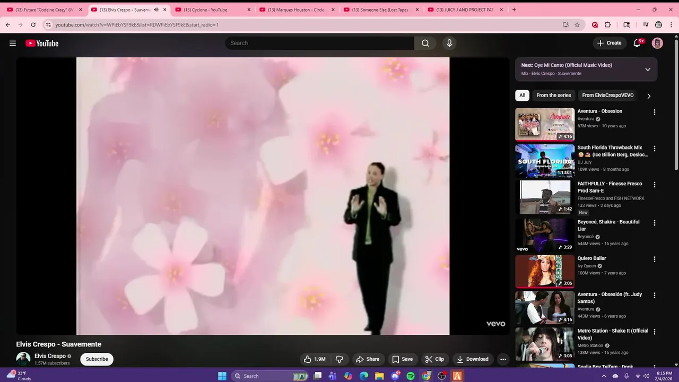Open Microsoft Edge from the taskbar
This screenshot has width=679, height=382.
coord(364,376)
